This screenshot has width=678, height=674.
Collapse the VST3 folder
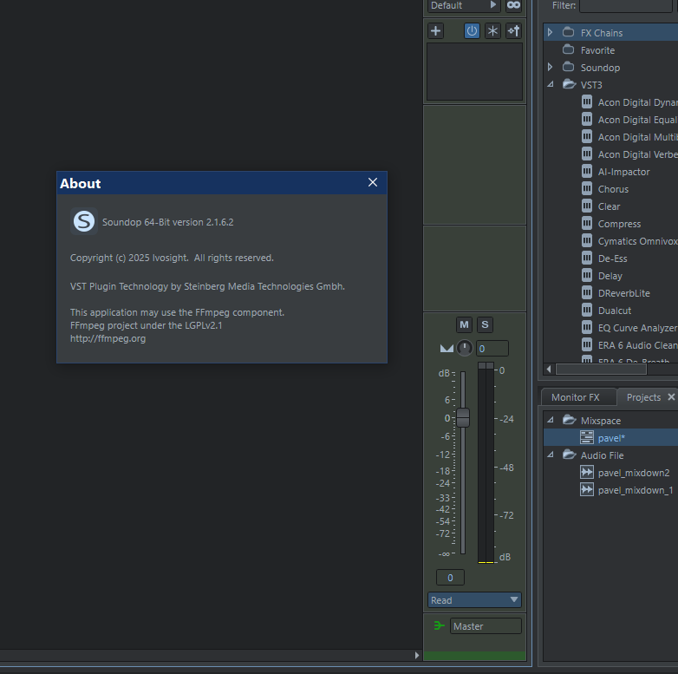550,84
